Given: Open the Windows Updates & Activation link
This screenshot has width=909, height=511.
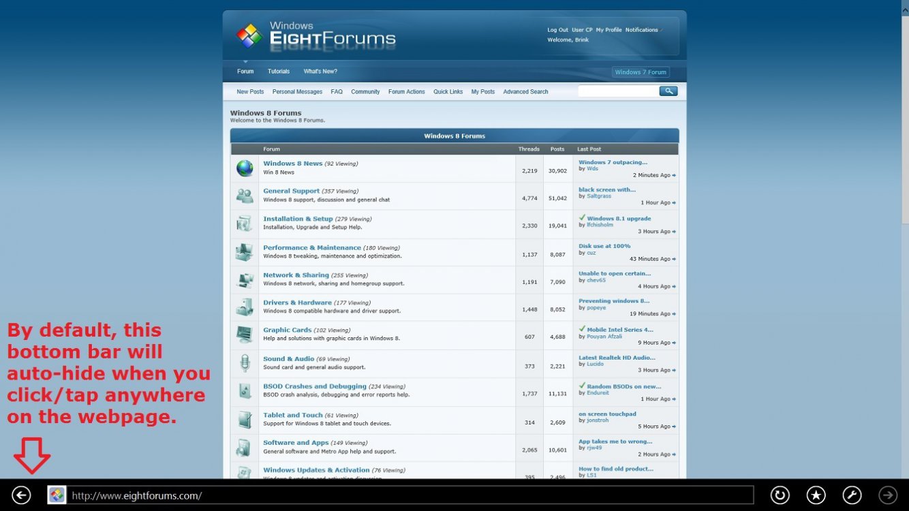Looking at the screenshot, I should point(316,470).
